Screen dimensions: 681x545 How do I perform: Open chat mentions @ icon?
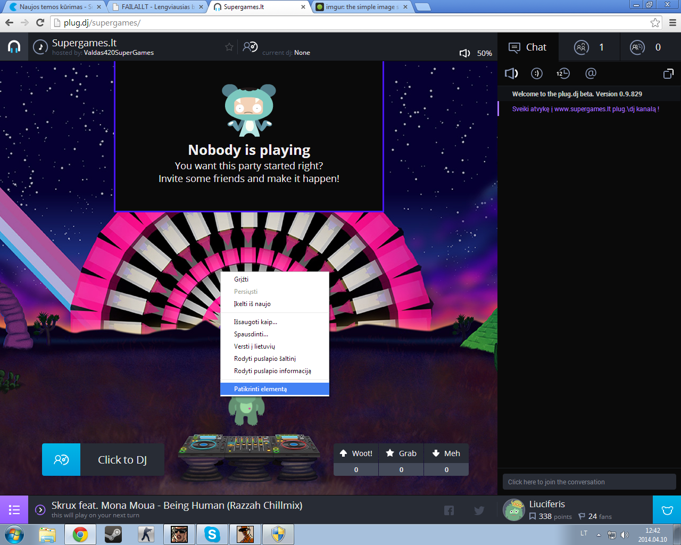click(591, 73)
